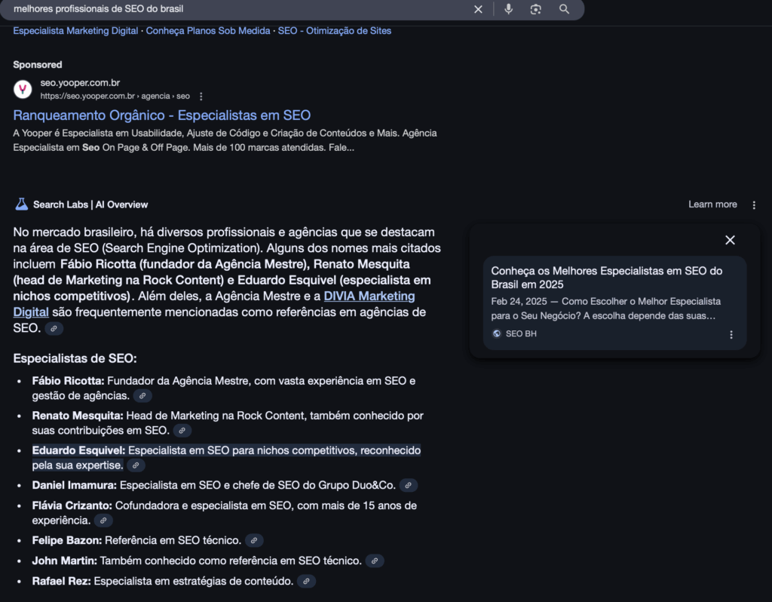The image size is (772, 602).
Task: Open source link for Flávia Crizanto bullet
Action: click(x=103, y=521)
